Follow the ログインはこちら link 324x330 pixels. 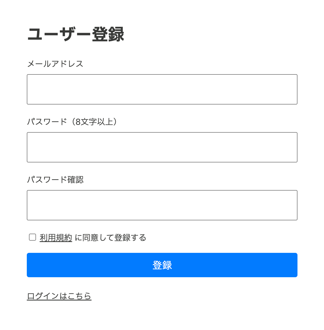(59, 296)
